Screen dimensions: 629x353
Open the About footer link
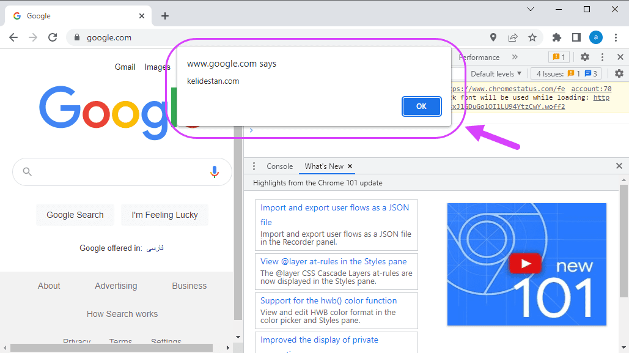click(49, 286)
